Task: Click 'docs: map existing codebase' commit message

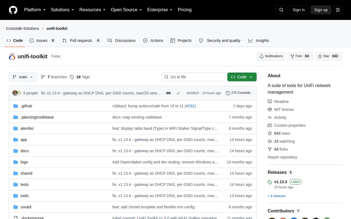Action: pos(137,117)
